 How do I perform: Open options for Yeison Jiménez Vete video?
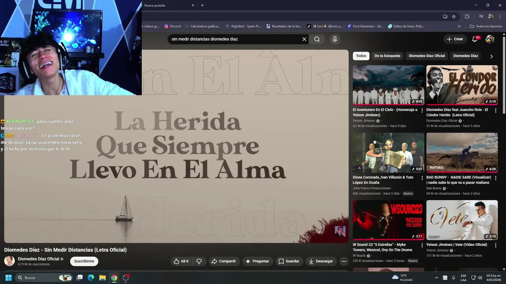coord(496,245)
